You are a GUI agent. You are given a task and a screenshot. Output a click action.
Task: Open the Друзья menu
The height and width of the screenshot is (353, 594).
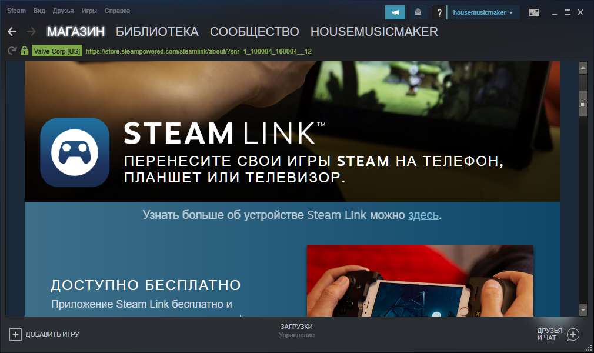[63, 11]
